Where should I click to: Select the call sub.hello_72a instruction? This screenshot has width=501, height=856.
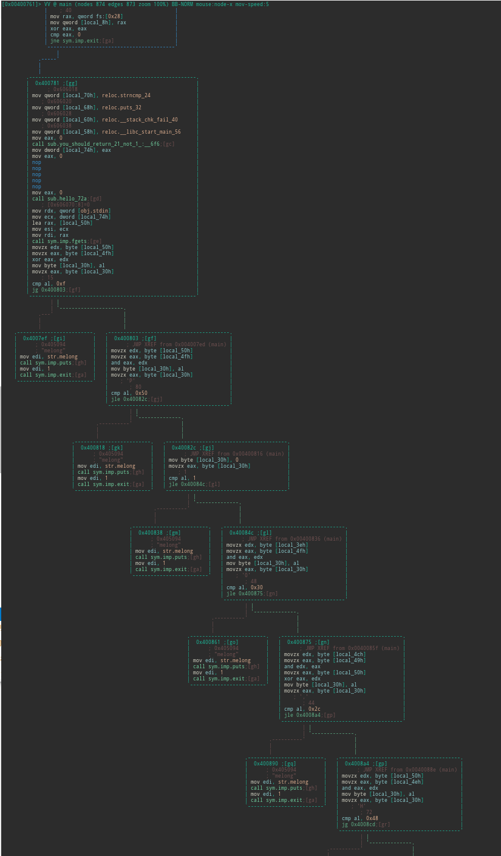(x=67, y=199)
